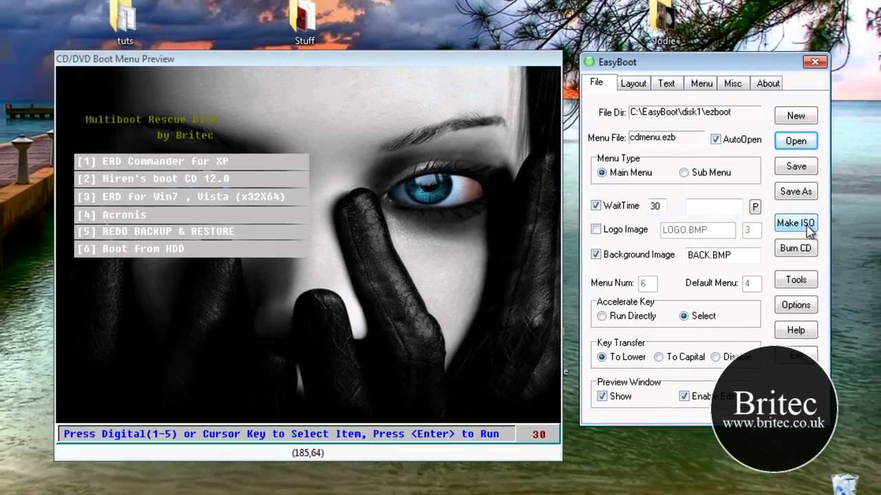881x495 pixels.
Task: Click the Menu File field cdmenu.ezb
Action: 666,137
